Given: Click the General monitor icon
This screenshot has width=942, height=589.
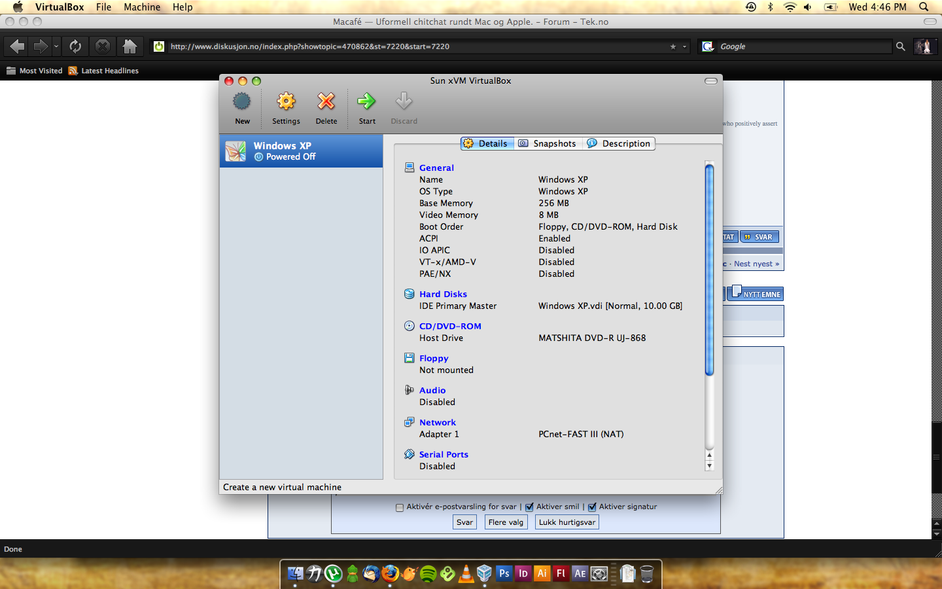Looking at the screenshot, I should (x=410, y=168).
